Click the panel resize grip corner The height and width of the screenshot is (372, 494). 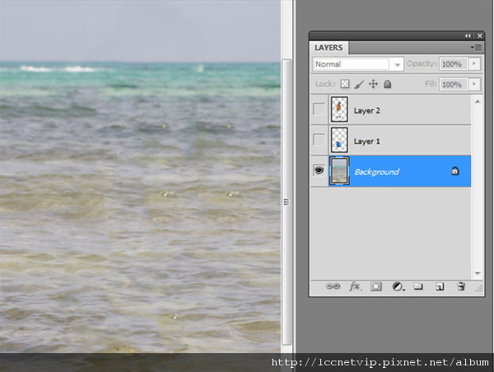[479, 288]
